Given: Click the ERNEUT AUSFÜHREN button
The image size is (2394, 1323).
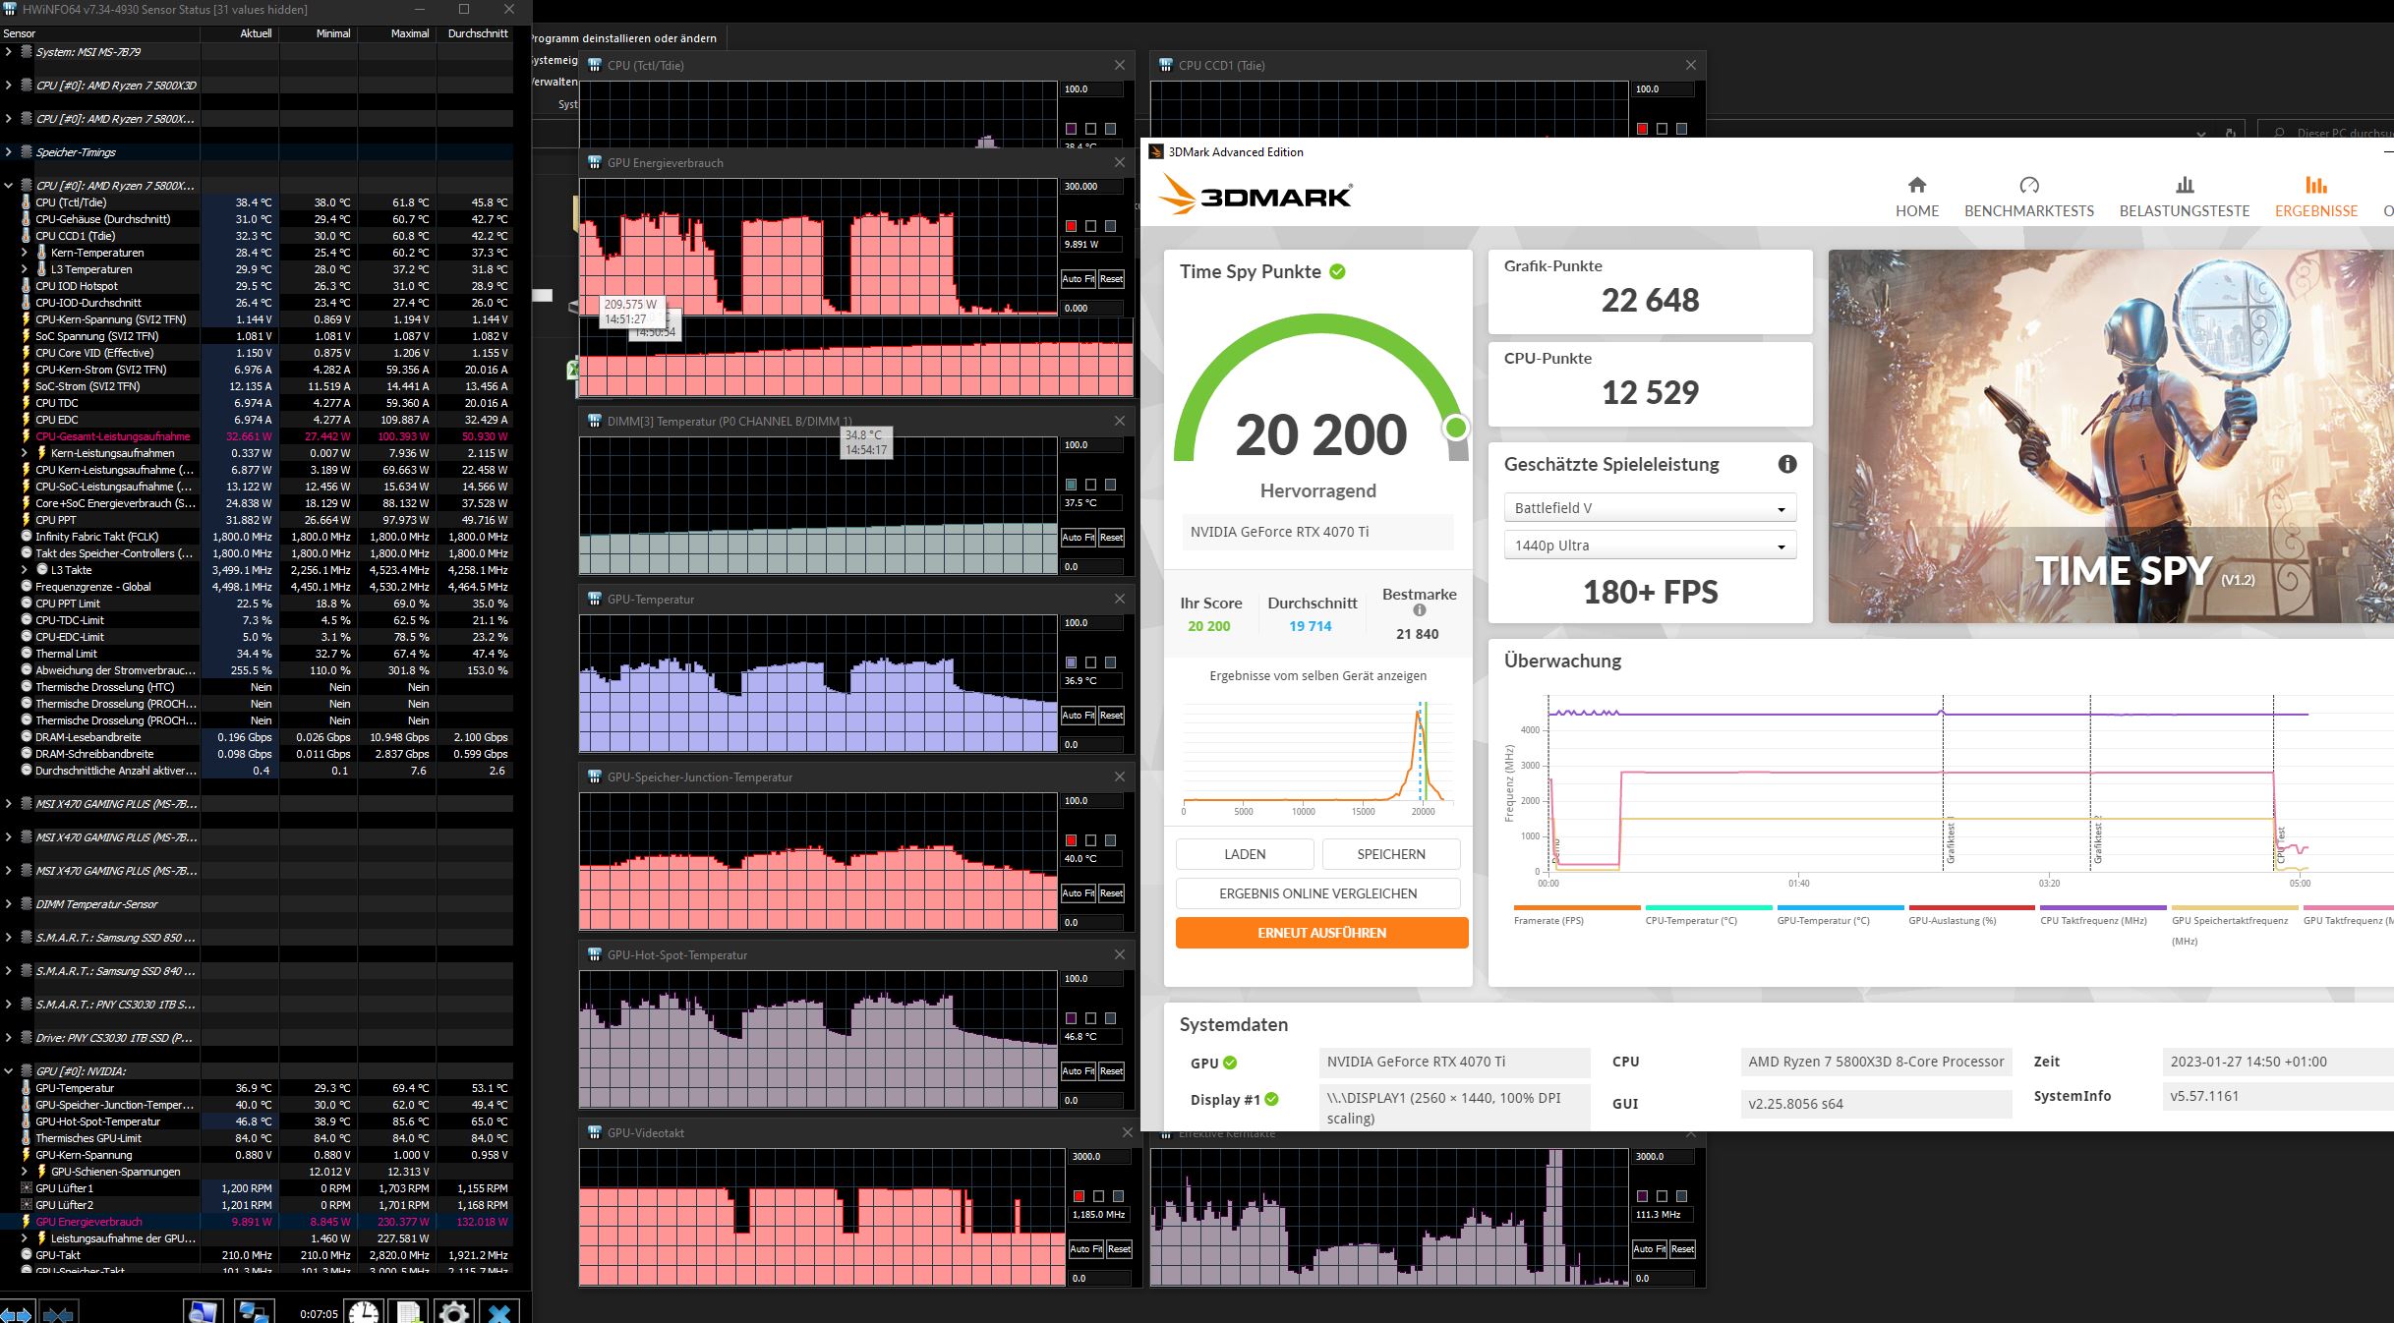Looking at the screenshot, I should pos(1320,933).
